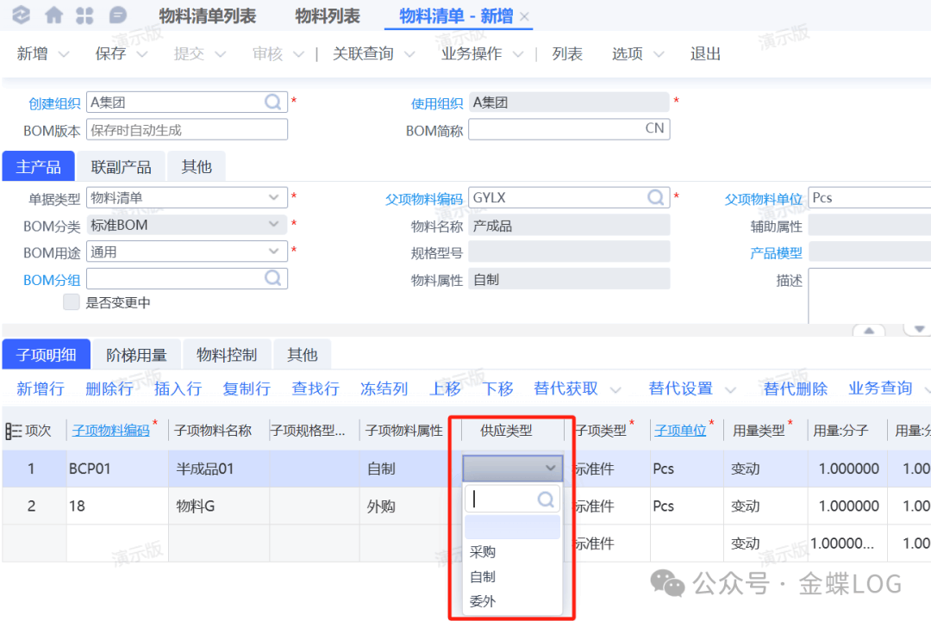Expand the 保存 button dropdown arrow

coord(142,54)
